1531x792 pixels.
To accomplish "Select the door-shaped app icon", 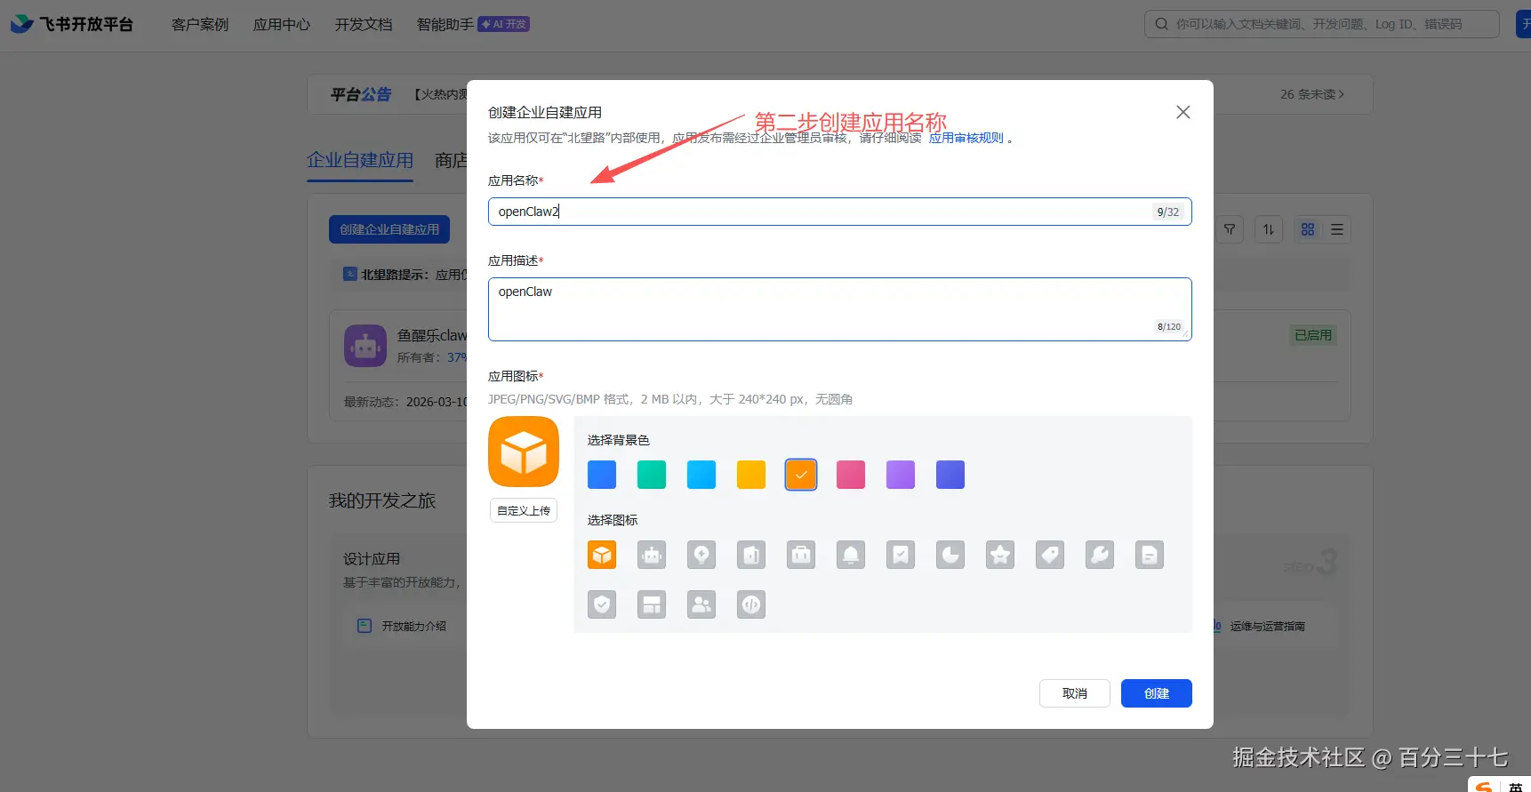I will (751, 555).
